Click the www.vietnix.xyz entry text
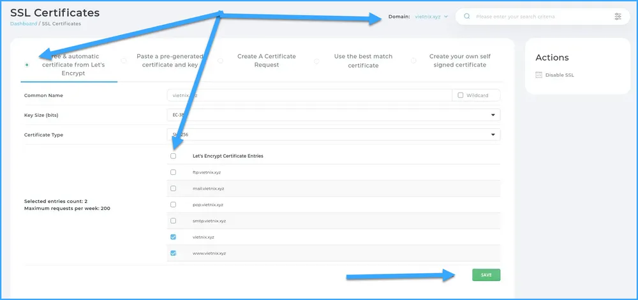This screenshot has height=300, width=638. 209,253
